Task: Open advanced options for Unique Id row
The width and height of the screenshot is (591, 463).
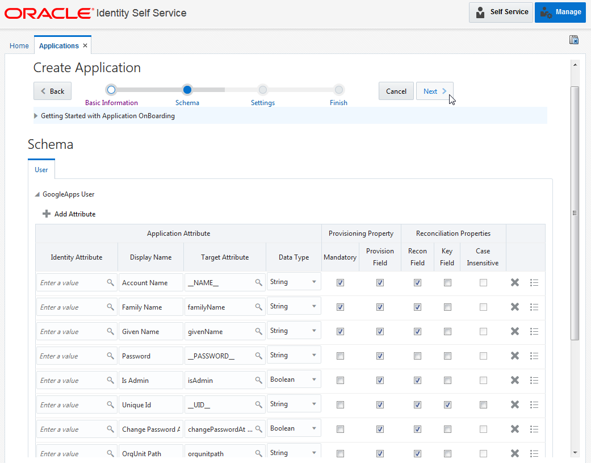Action: coord(534,404)
